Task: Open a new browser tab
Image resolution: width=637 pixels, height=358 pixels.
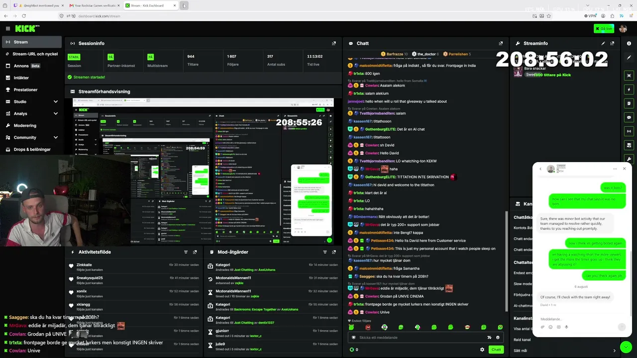Action: coord(184,5)
